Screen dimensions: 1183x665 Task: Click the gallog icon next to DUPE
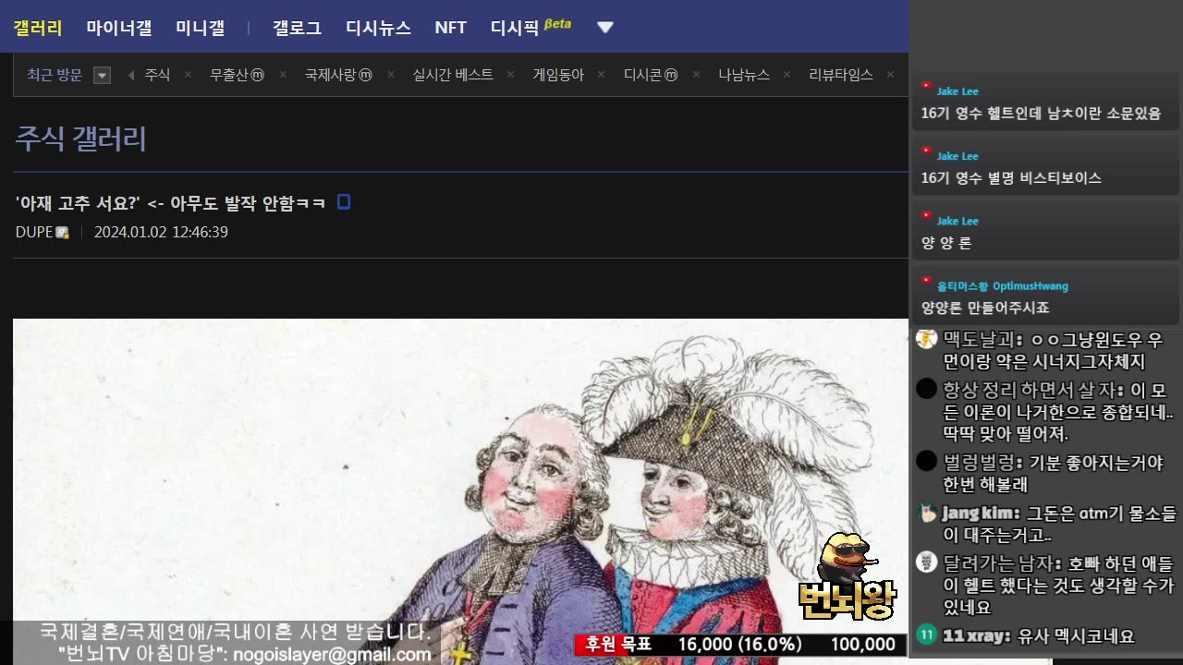coord(63,233)
